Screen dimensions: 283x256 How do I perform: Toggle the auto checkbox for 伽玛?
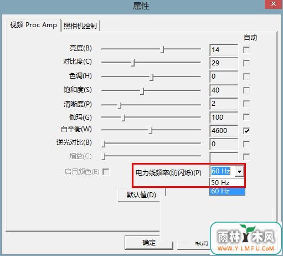[x=246, y=117]
